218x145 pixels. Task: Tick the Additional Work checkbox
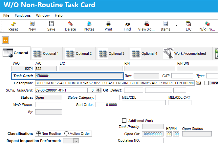click(x=124, y=120)
